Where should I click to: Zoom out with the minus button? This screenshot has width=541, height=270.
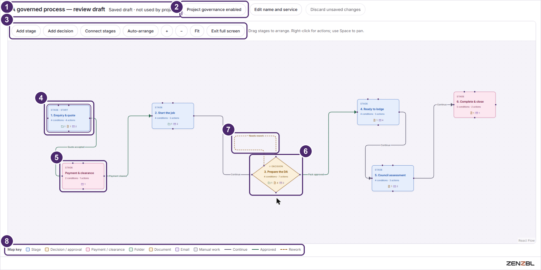181,31
